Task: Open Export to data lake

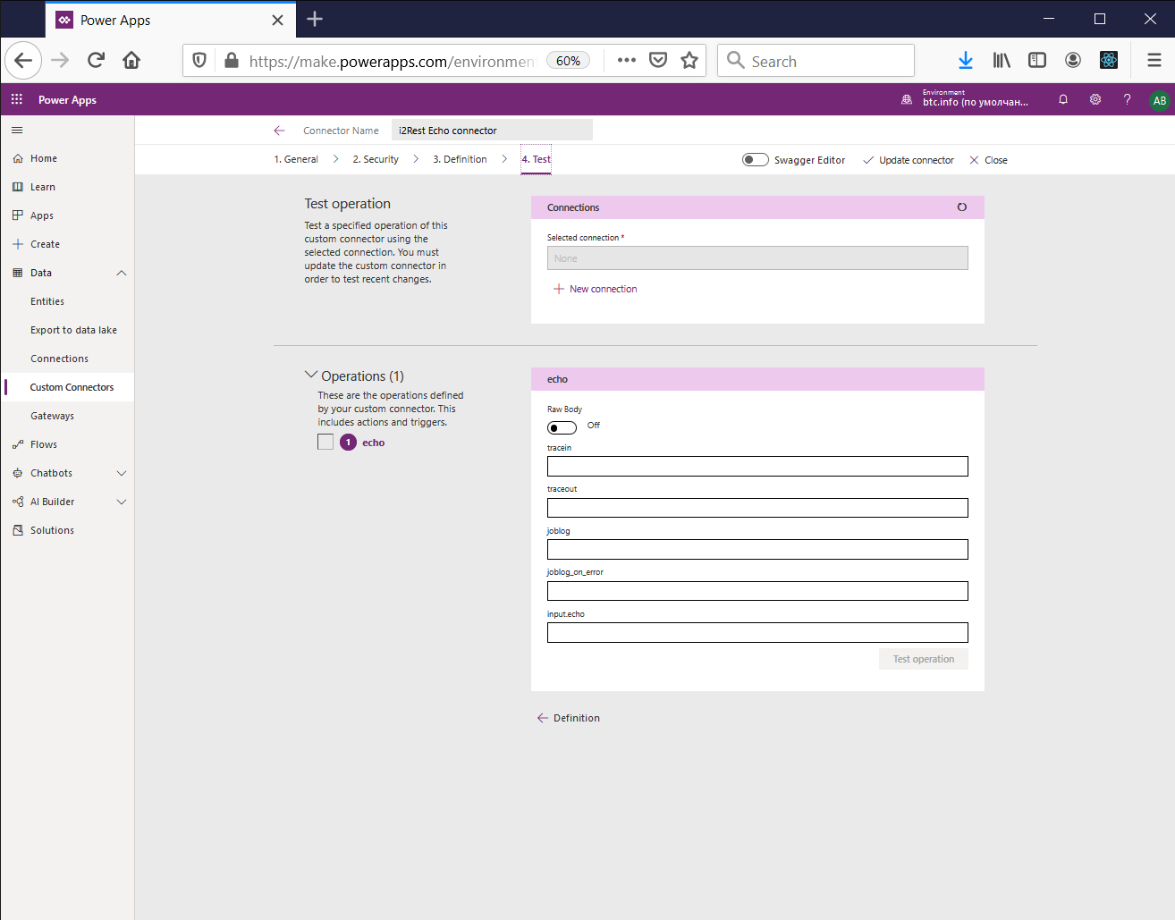Action: (x=73, y=330)
